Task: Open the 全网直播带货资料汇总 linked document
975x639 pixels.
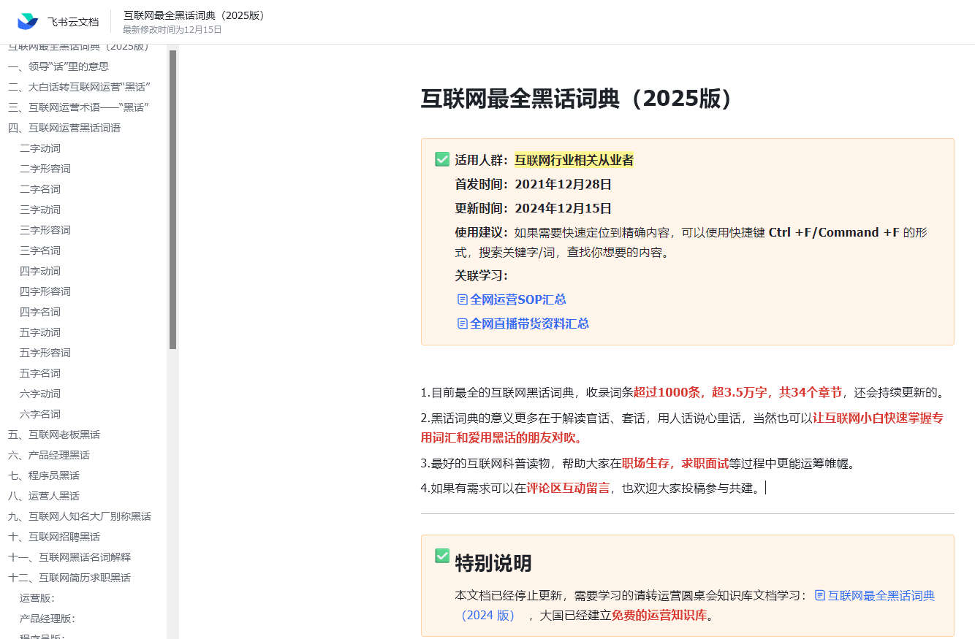Action: coord(529,324)
